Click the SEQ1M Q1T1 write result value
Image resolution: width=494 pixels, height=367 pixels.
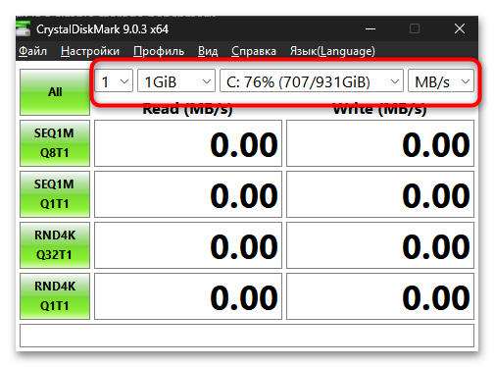tap(380, 194)
